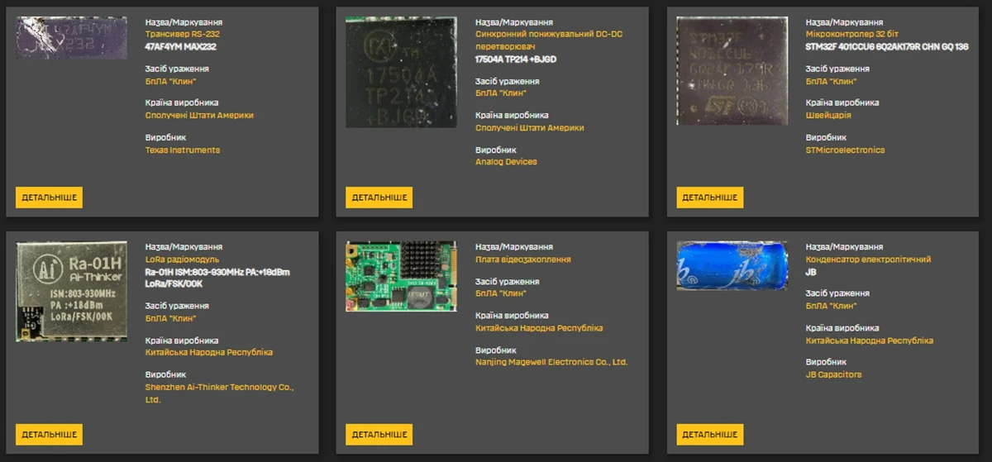Click the Analog Devices manufacturer link
Viewport: 992px width, 462px height.
click(x=506, y=162)
